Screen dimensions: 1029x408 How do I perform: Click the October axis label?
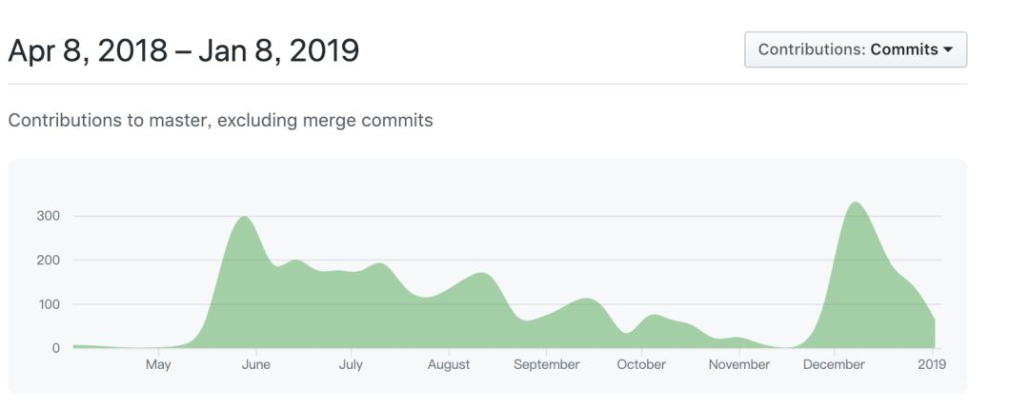pyautogui.click(x=641, y=365)
